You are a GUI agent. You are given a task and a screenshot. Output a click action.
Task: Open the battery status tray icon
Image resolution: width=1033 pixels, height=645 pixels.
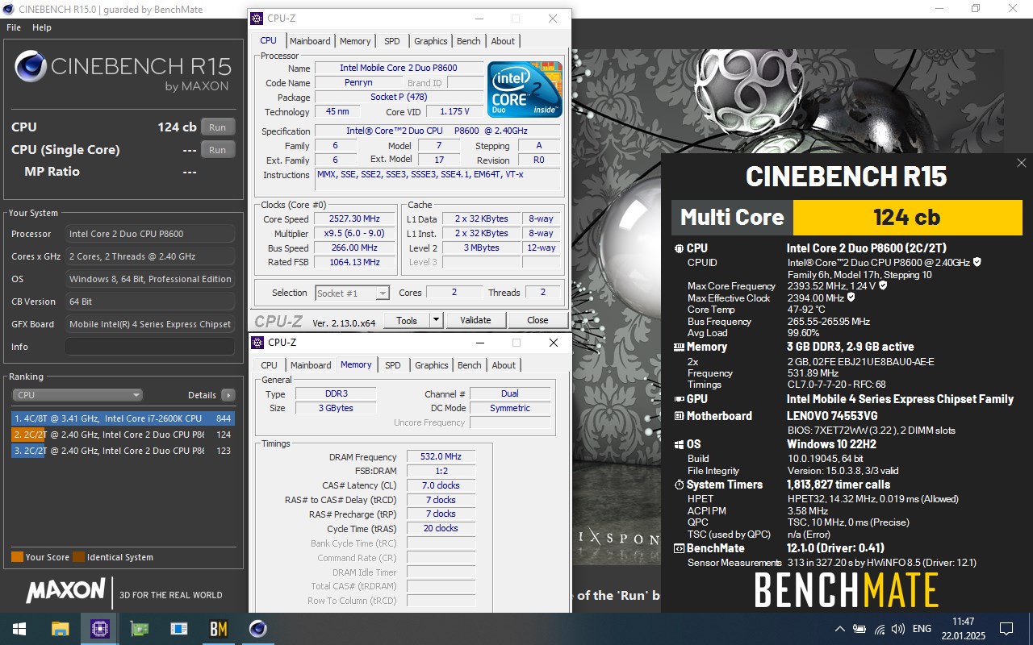(x=859, y=629)
